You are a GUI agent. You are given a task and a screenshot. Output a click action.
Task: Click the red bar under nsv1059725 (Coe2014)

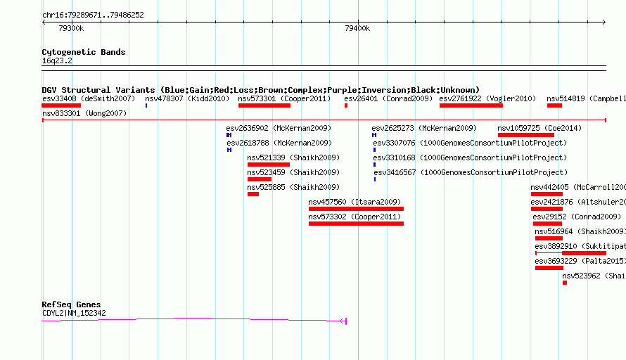(526, 135)
